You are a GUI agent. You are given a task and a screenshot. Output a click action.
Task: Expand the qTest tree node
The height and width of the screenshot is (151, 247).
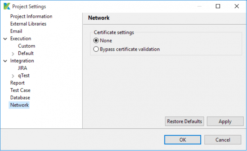click(x=13, y=76)
